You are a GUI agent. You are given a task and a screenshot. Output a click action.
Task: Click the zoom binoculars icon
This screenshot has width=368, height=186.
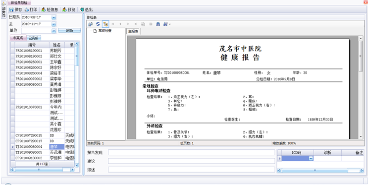(x=165, y=24)
